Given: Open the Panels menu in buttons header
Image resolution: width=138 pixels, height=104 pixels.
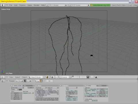Looking at the screenshot, I should (x=12, y=81).
